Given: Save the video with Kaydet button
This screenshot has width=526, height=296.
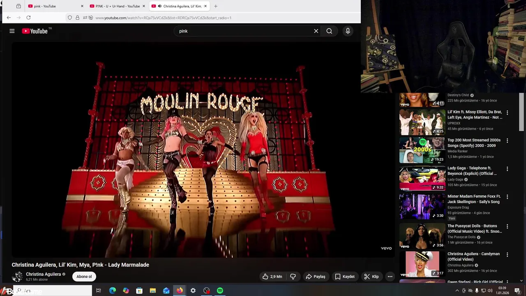Looking at the screenshot, I should pyautogui.click(x=344, y=277).
